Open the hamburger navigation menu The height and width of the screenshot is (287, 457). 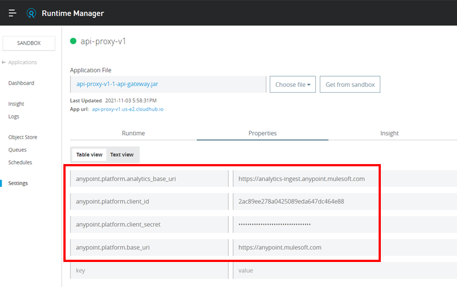tap(12, 13)
